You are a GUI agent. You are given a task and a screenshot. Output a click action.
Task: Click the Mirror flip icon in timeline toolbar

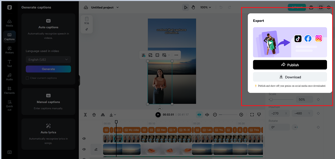(103, 115)
